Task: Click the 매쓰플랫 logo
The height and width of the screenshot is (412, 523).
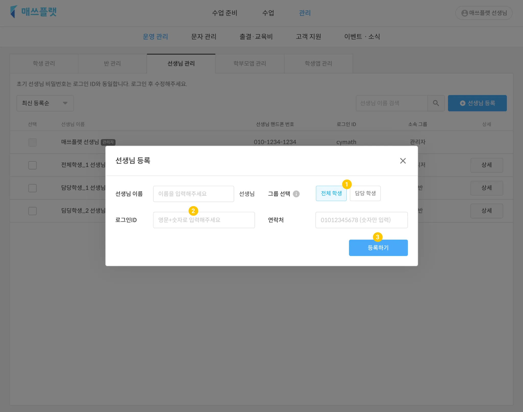Action: (33, 12)
